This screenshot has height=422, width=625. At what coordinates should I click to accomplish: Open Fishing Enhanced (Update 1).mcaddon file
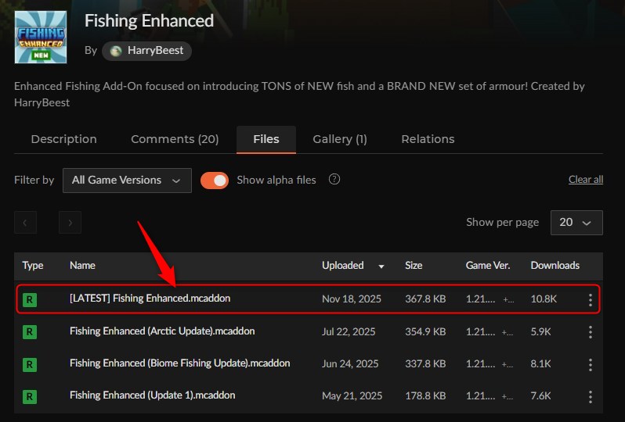click(152, 395)
